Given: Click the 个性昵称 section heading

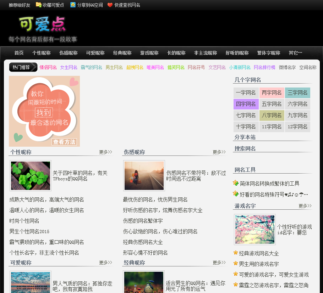Looking at the screenshot, I should [x=21, y=152].
